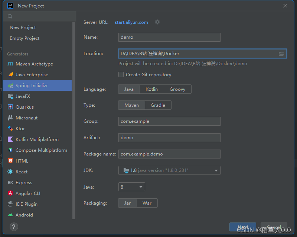Click the IDE Plugin plug icon
The height and width of the screenshot is (237, 297).
[x=10, y=204]
